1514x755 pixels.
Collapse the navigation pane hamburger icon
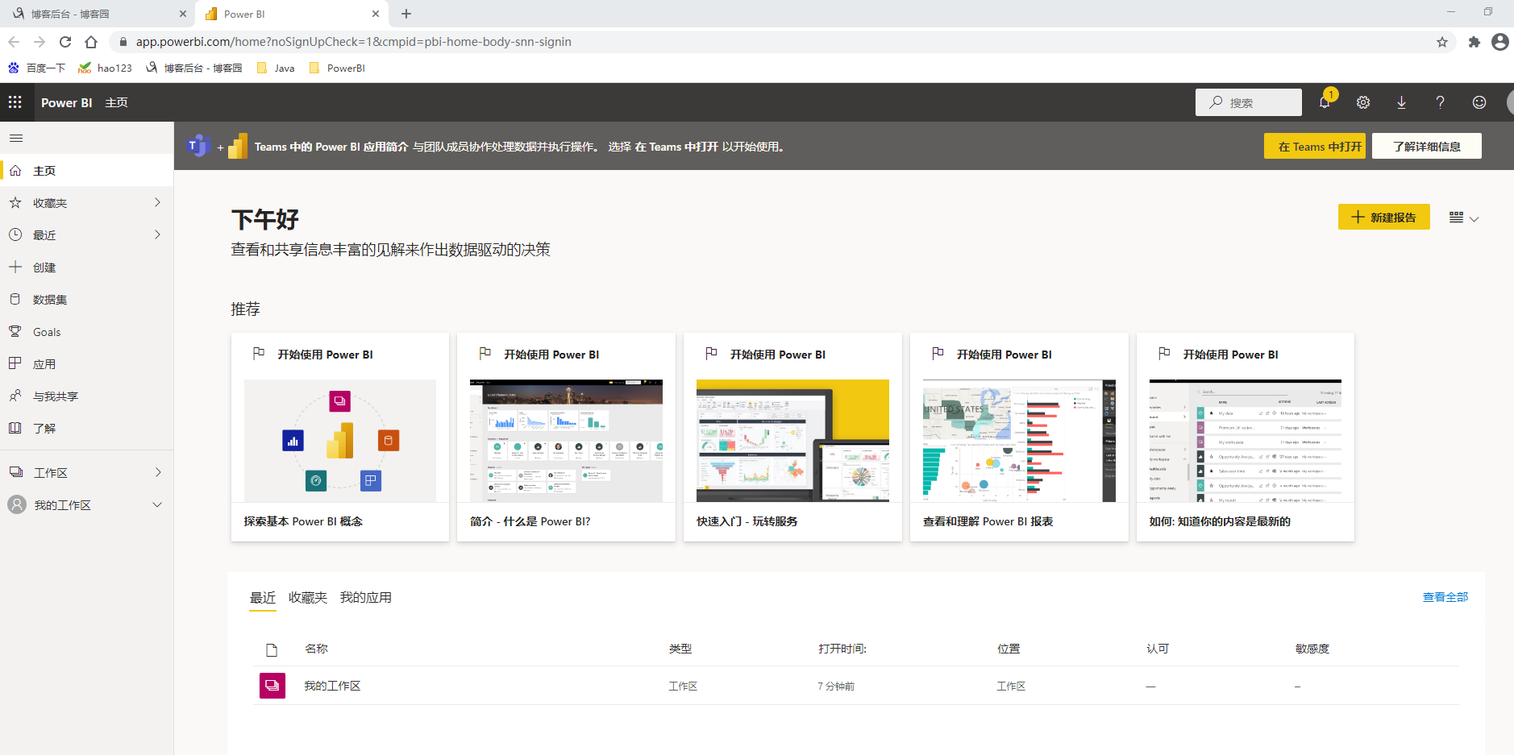click(x=16, y=139)
